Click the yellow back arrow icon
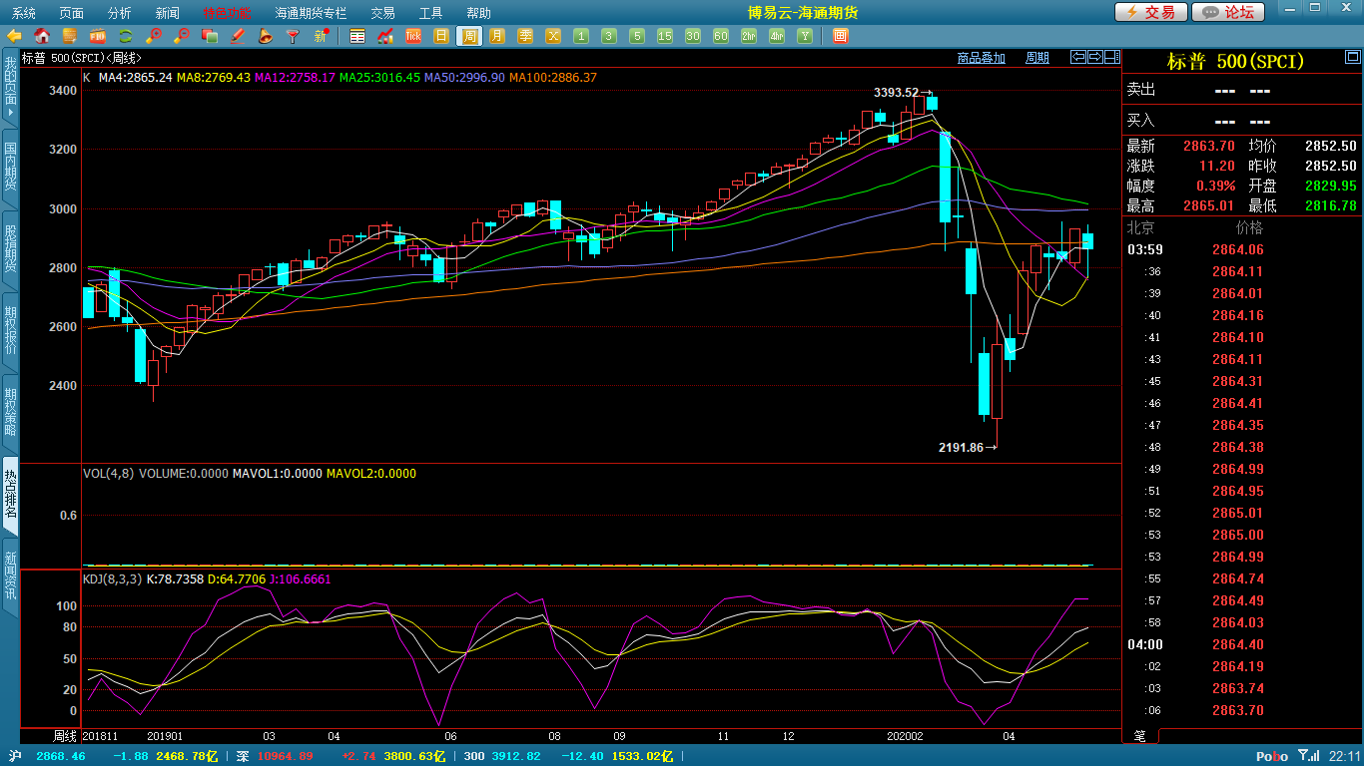This screenshot has width=1364, height=766. tap(14, 36)
